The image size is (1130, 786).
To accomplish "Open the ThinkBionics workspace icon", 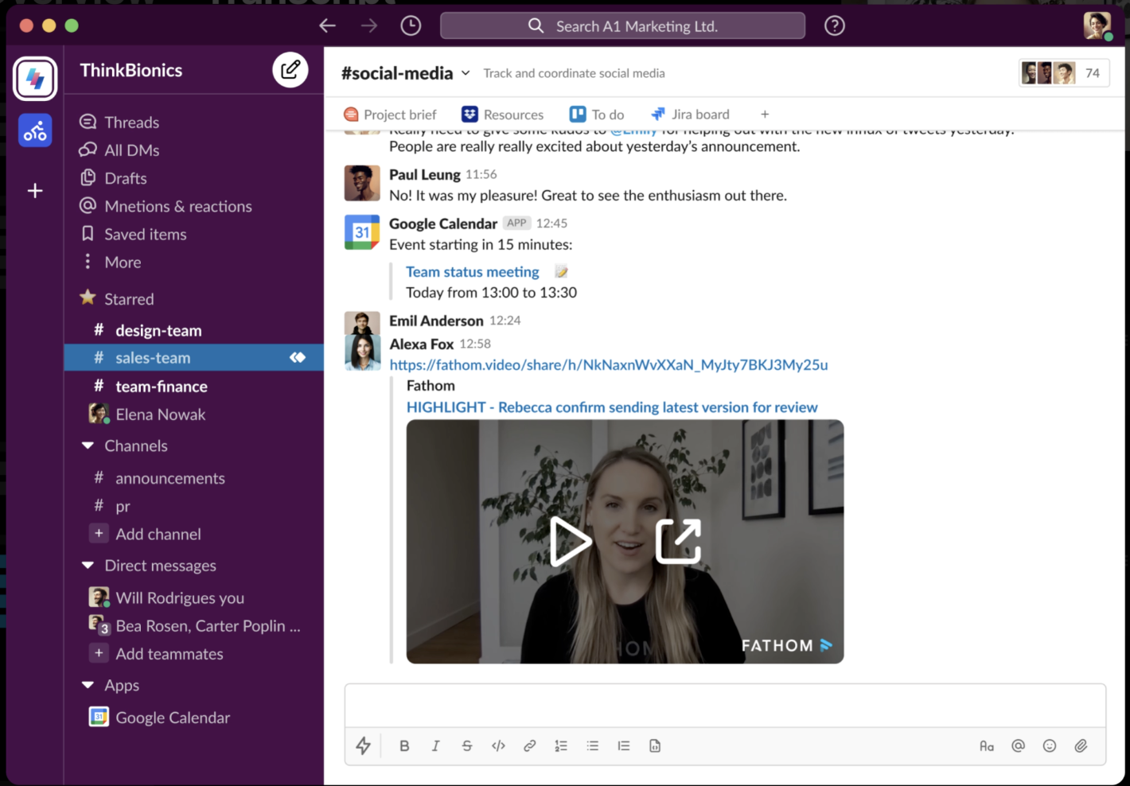I will pyautogui.click(x=35, y=79).
